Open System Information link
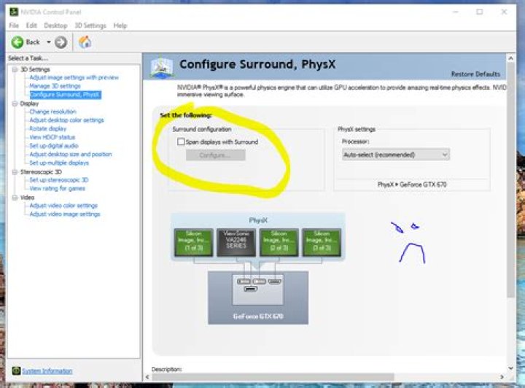This screenshot has height=388, width=525. pyautogui.click(x=47, y=371)
